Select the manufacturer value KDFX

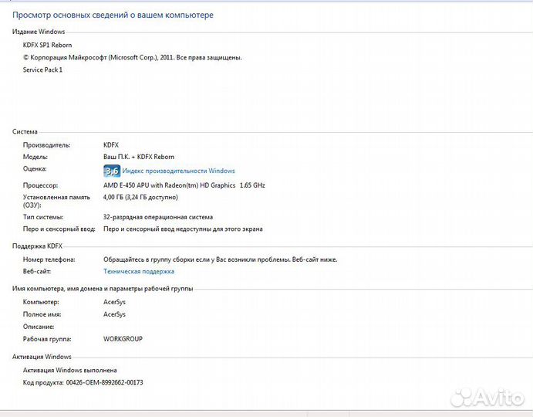pyautogui.click(x=111, y=145)
